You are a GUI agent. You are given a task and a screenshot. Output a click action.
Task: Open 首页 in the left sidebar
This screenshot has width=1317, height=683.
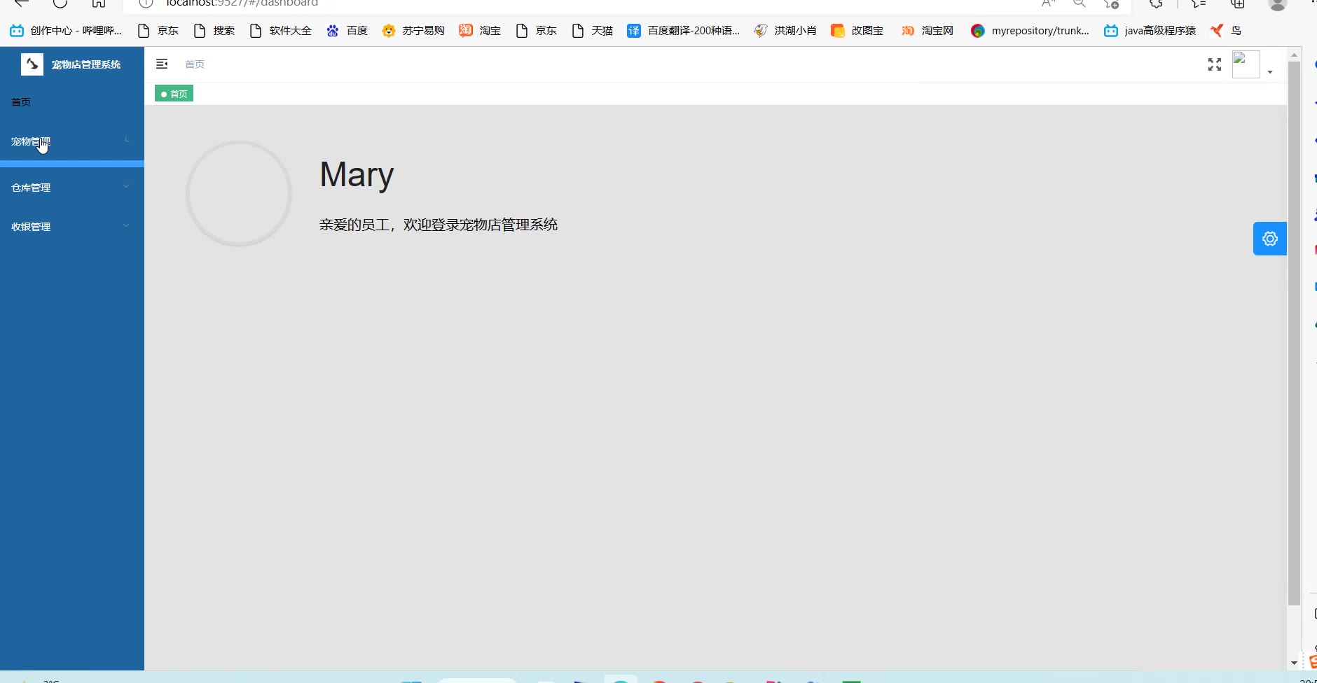72,102
